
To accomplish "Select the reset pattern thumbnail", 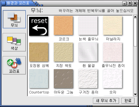I will point(39,26).
